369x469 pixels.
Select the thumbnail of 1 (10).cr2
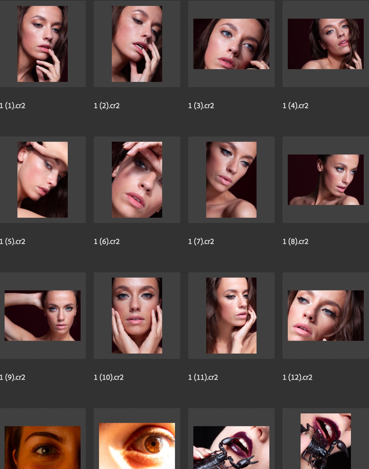click(x=137, y=315)
